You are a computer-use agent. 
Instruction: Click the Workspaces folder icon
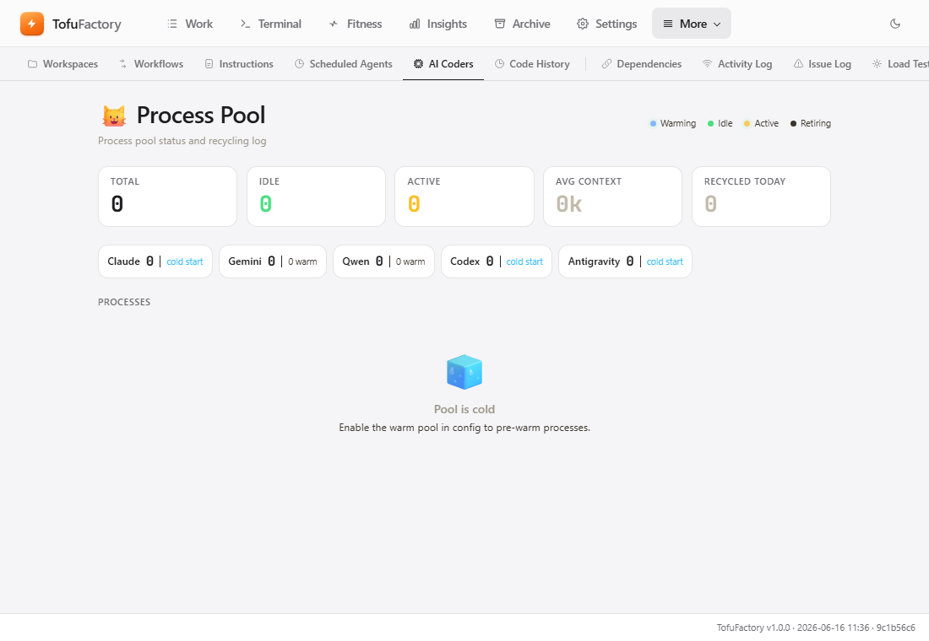pyautogui.click(x=33, y=64)
